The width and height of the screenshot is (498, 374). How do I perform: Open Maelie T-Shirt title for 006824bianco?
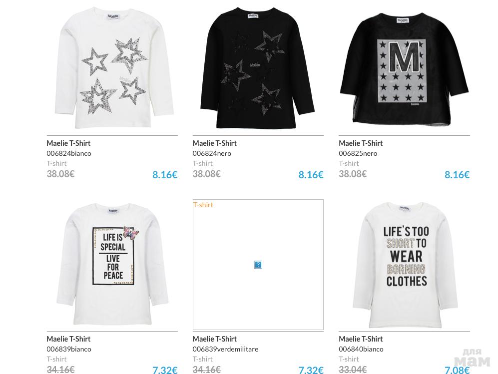click(68, 143)
